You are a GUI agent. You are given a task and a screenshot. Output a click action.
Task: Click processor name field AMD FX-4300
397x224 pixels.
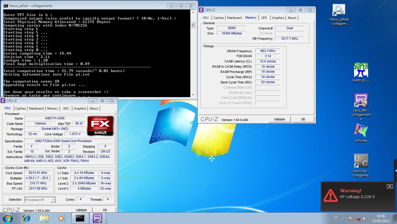55,118
